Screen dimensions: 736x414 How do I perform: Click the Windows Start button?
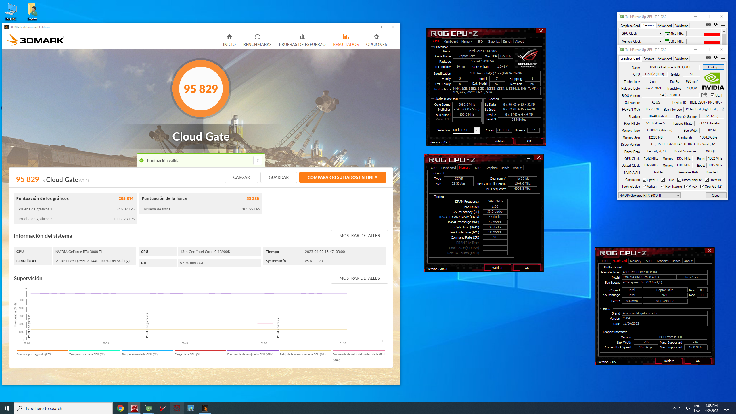coord(7,408)
